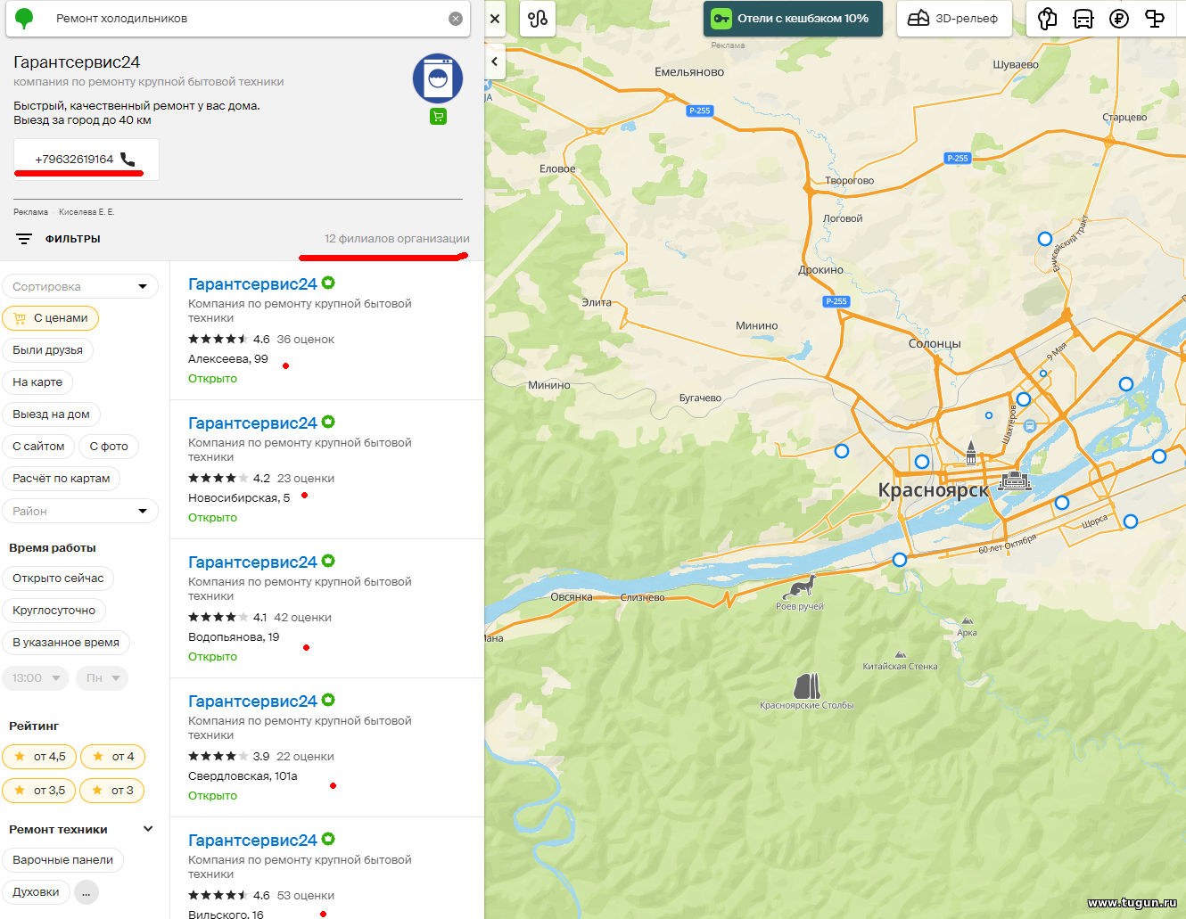Click the tree-shaped map layer icon

point(1048,19)
